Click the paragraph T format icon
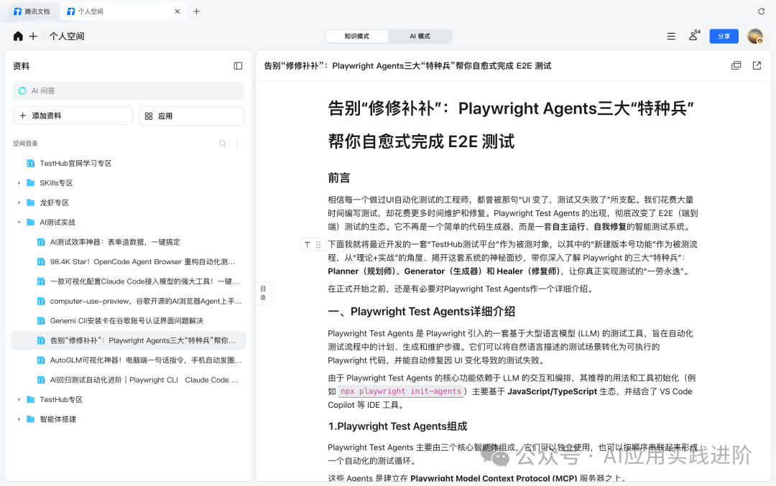 pos(308,244)
